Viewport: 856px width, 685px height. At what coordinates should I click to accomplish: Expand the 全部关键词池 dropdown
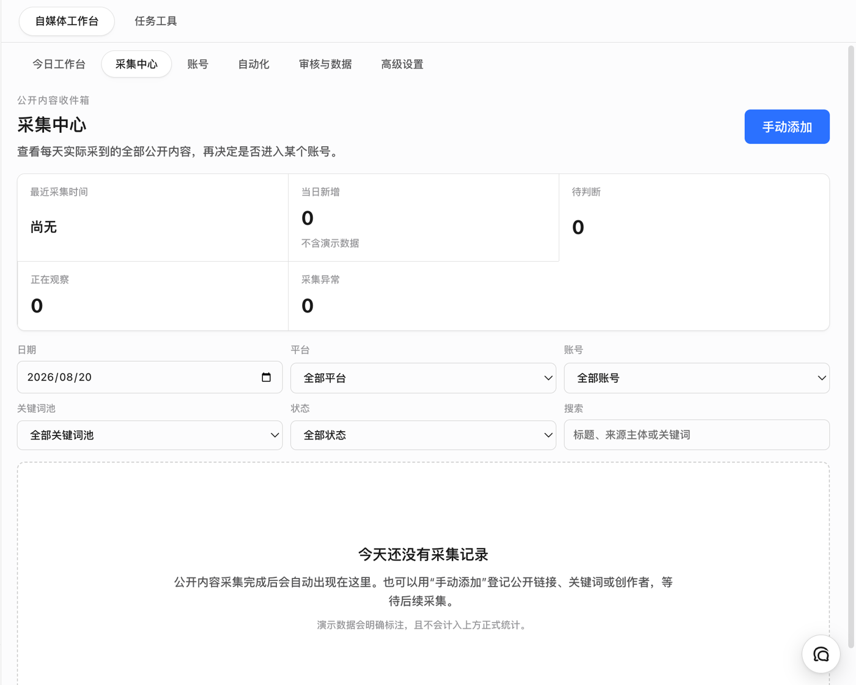click(150, 435)
